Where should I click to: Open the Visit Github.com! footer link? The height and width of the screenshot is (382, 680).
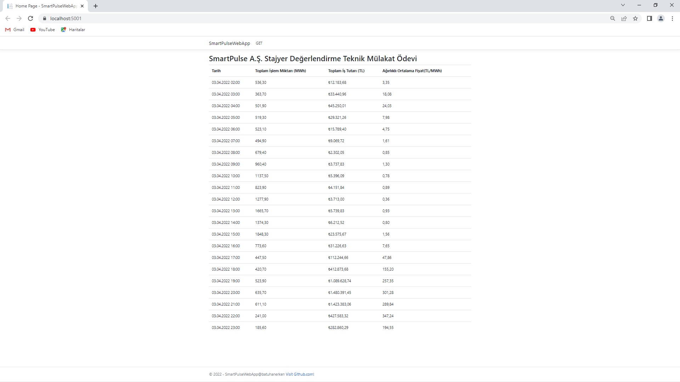pos(300,374)
